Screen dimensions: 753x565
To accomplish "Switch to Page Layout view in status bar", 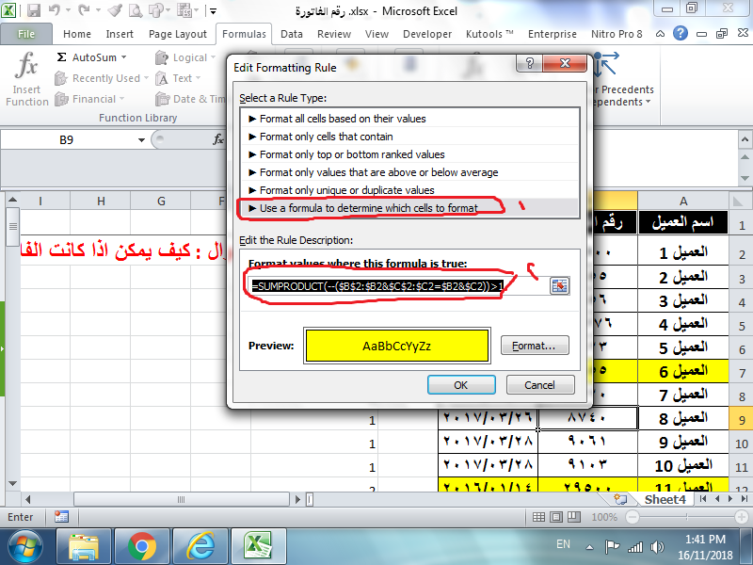I will coord(556,517).
